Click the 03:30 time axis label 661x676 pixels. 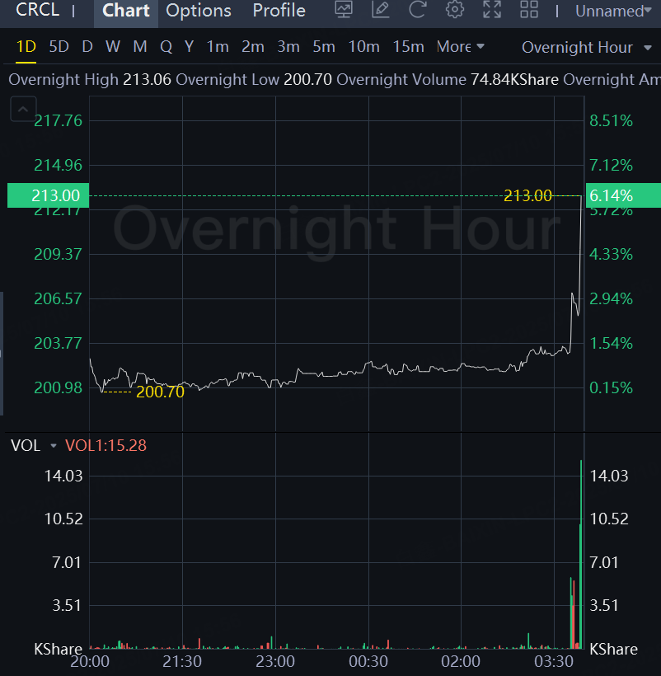pos(554,661)
